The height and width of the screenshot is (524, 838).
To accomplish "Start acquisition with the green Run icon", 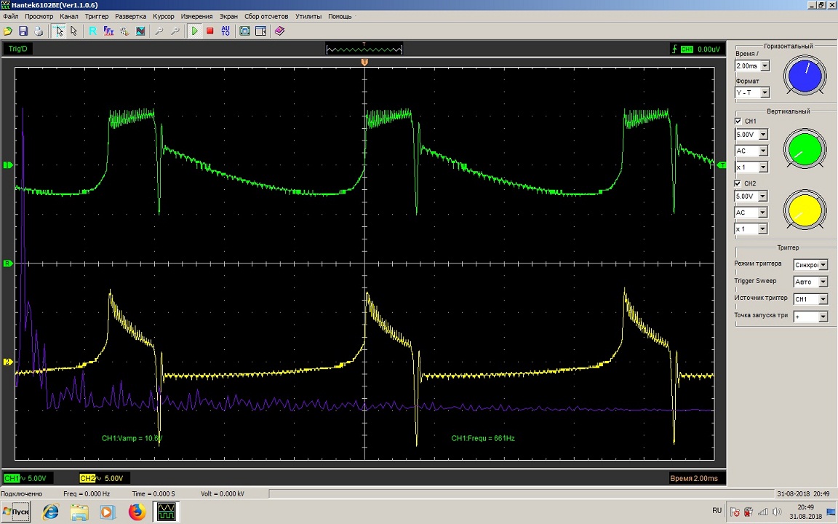I will (x=194, y=31).
